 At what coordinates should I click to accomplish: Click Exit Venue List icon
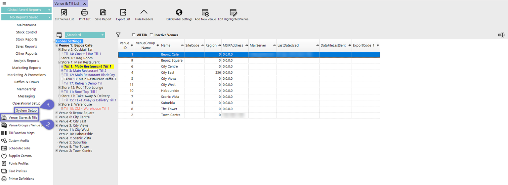(64, 13)
